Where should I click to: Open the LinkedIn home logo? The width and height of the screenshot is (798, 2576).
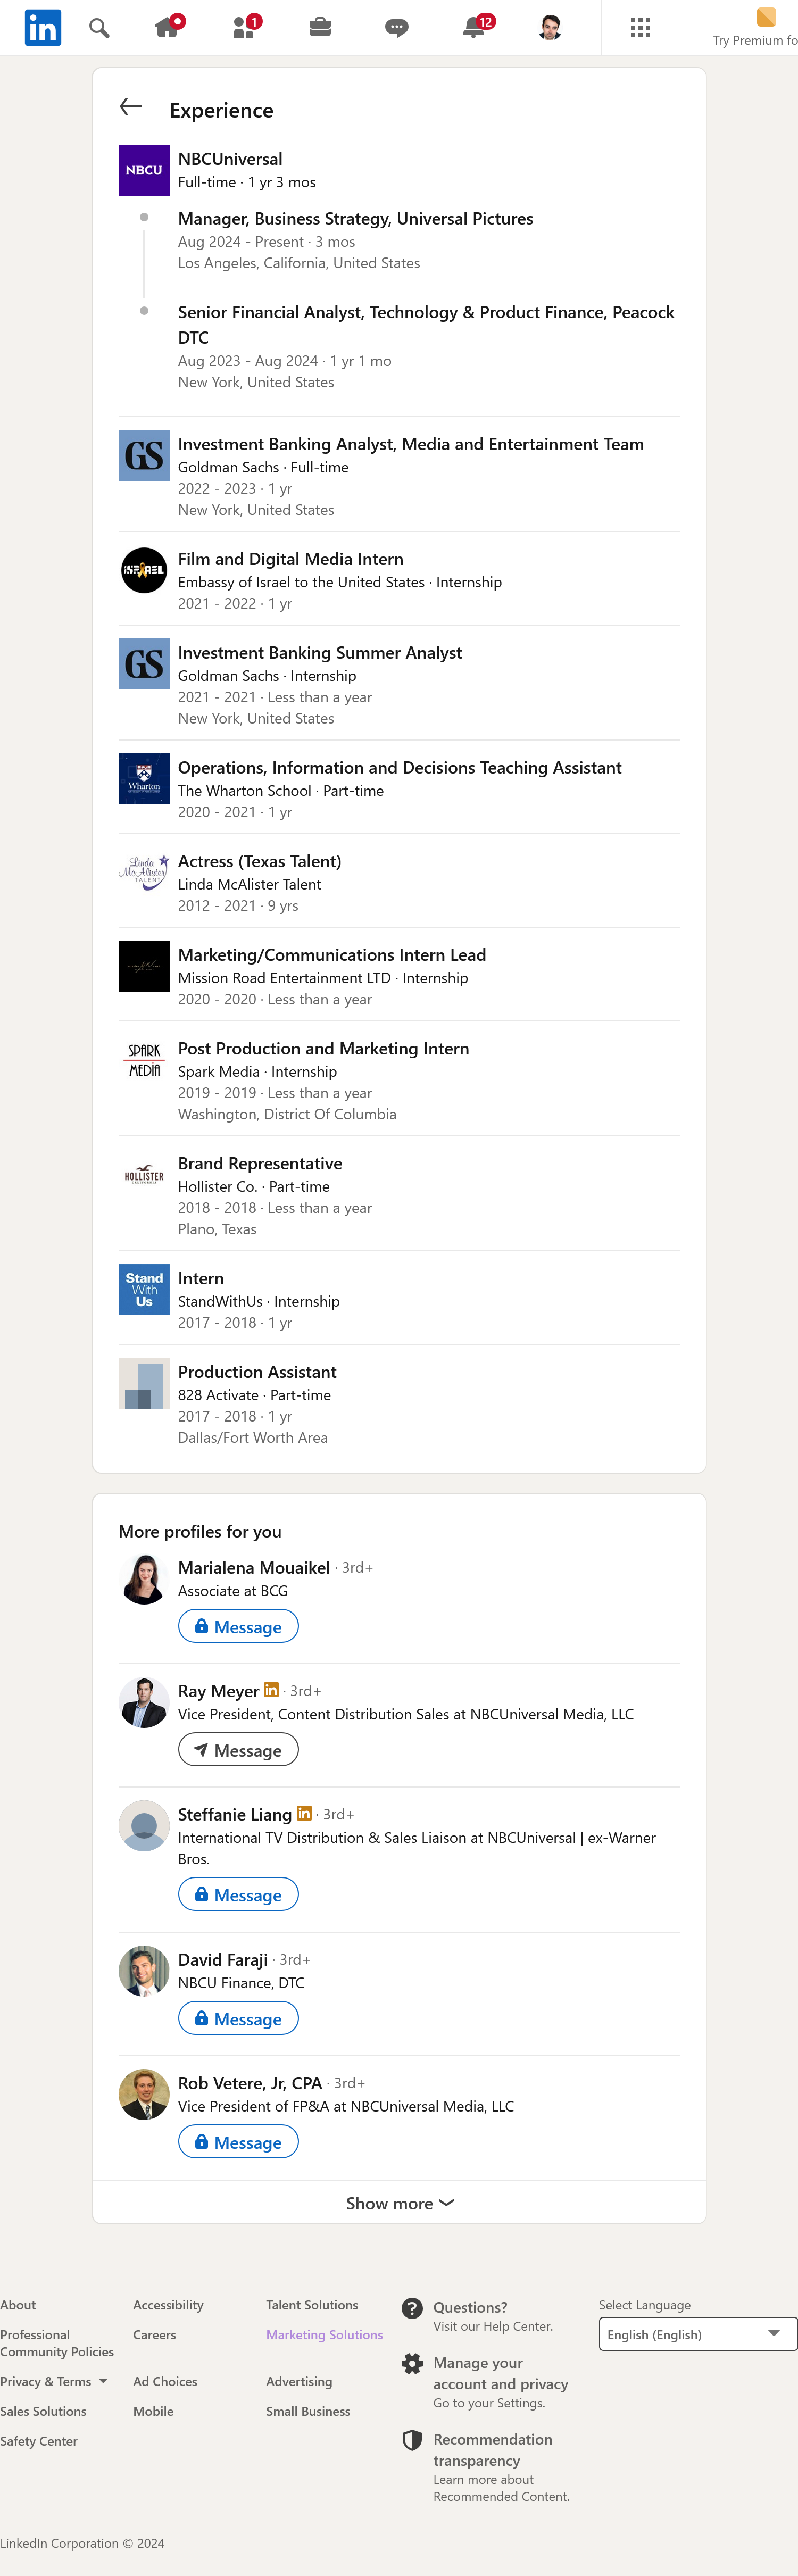tap(43, 28)
